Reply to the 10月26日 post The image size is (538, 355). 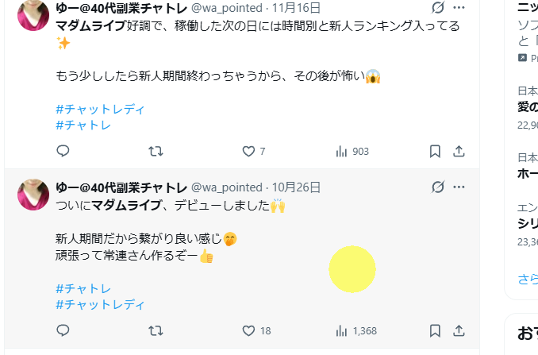(x=63, y=330)
